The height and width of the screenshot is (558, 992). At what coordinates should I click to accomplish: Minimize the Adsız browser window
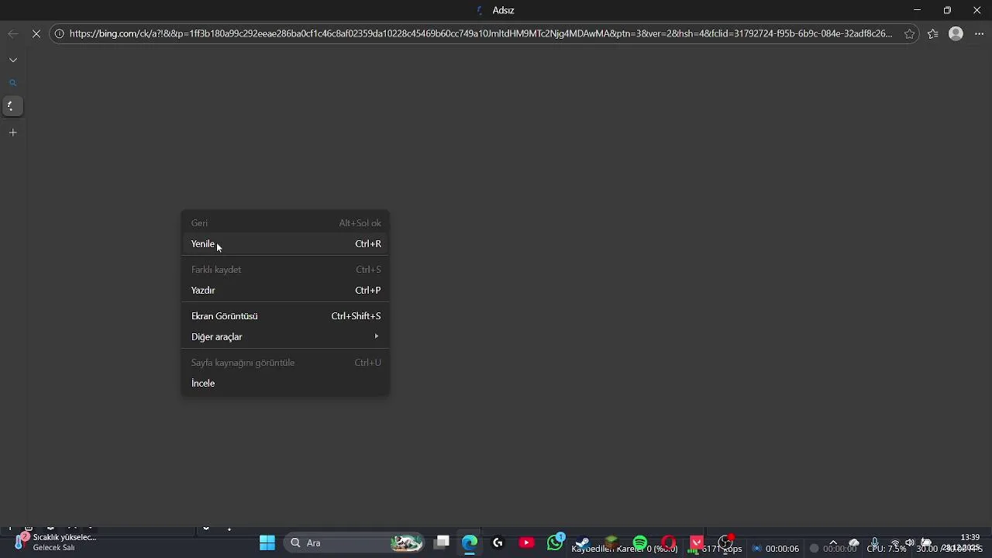(x=917, y=10)
